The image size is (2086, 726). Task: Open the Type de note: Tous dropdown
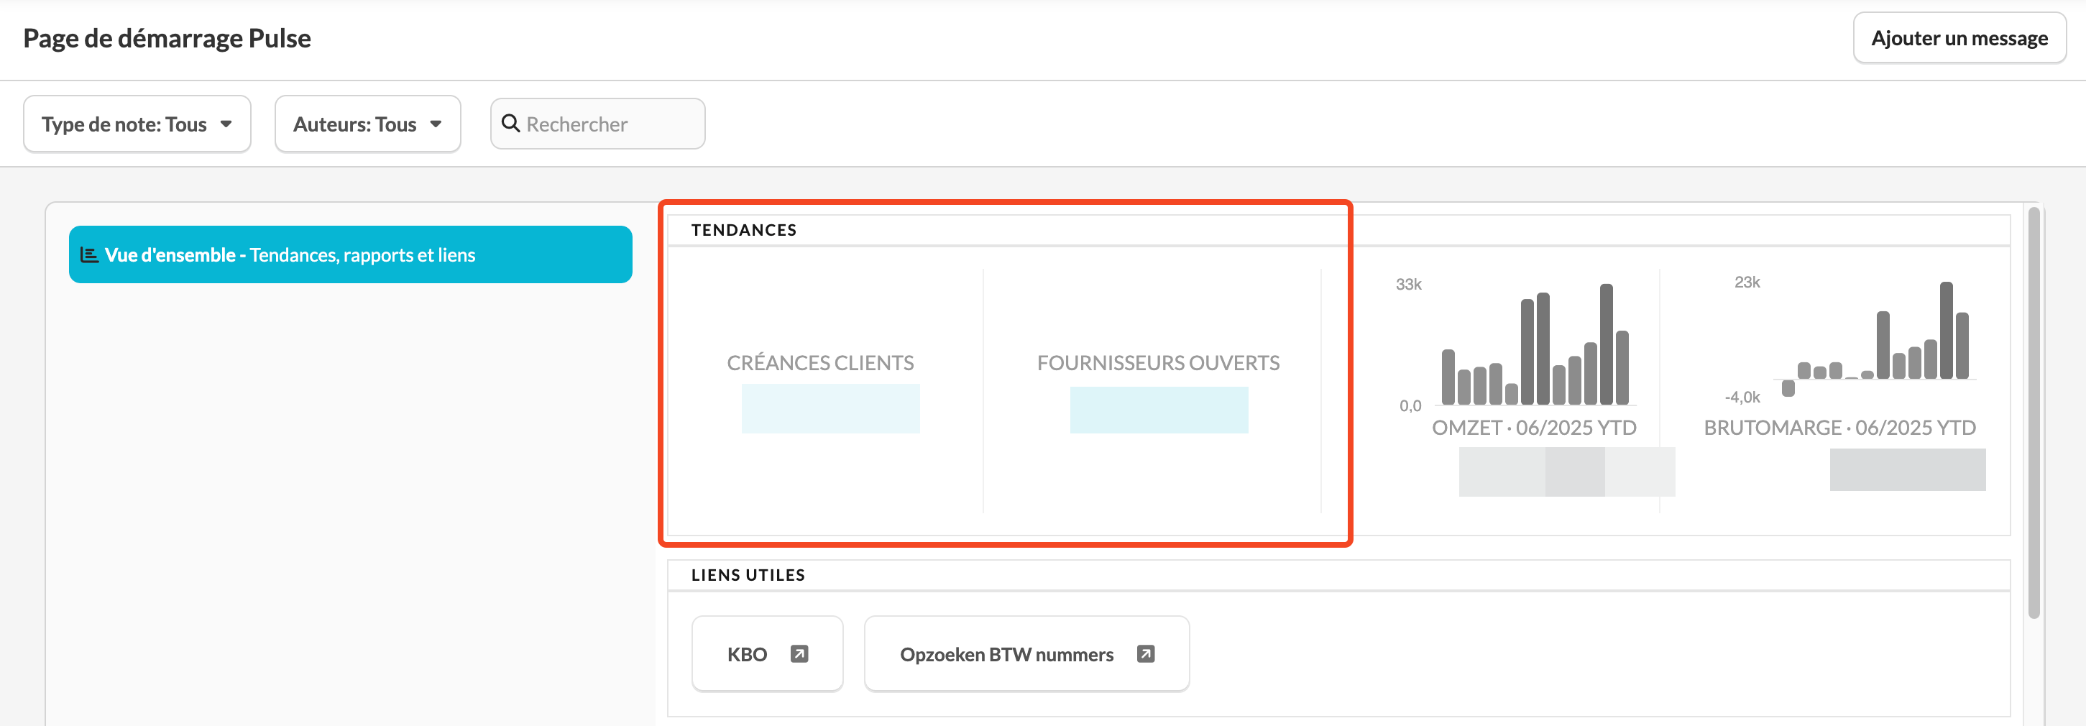click(x=137, y=124)
